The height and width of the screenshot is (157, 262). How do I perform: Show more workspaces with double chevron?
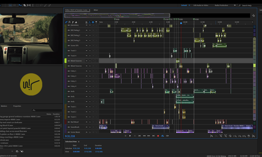[x=235, y=5]
